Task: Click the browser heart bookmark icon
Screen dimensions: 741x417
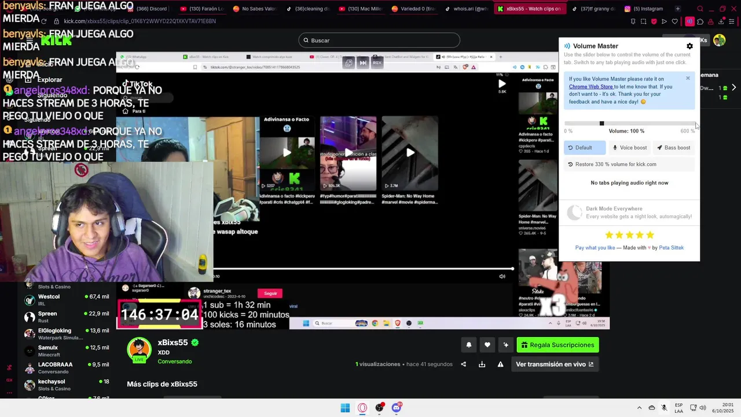Action: (x=674, y=21)
